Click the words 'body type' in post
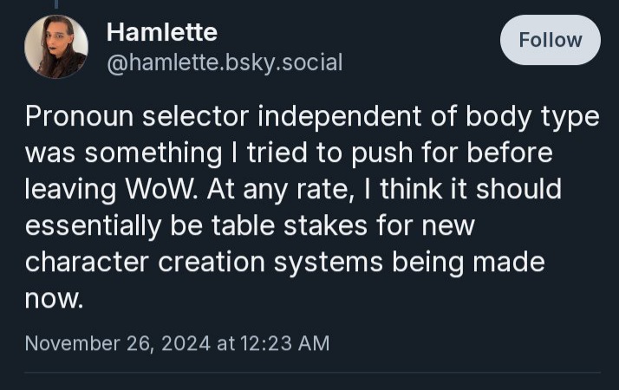 532,117
